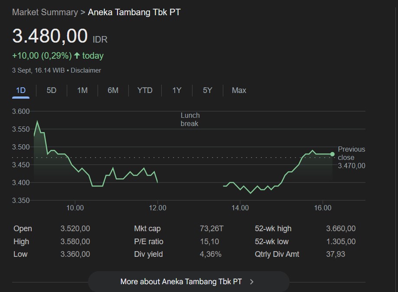
Task: Select the YTD chart range
Action: 145,90
